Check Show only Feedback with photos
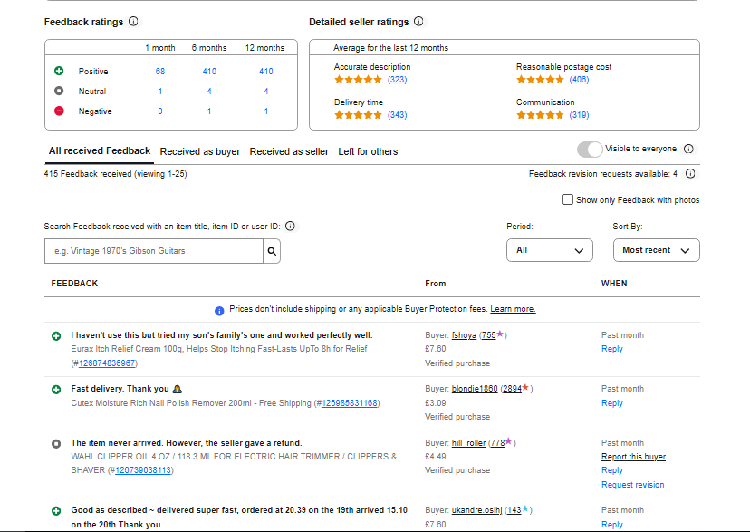750x532 pixels. tap(567, 199)
